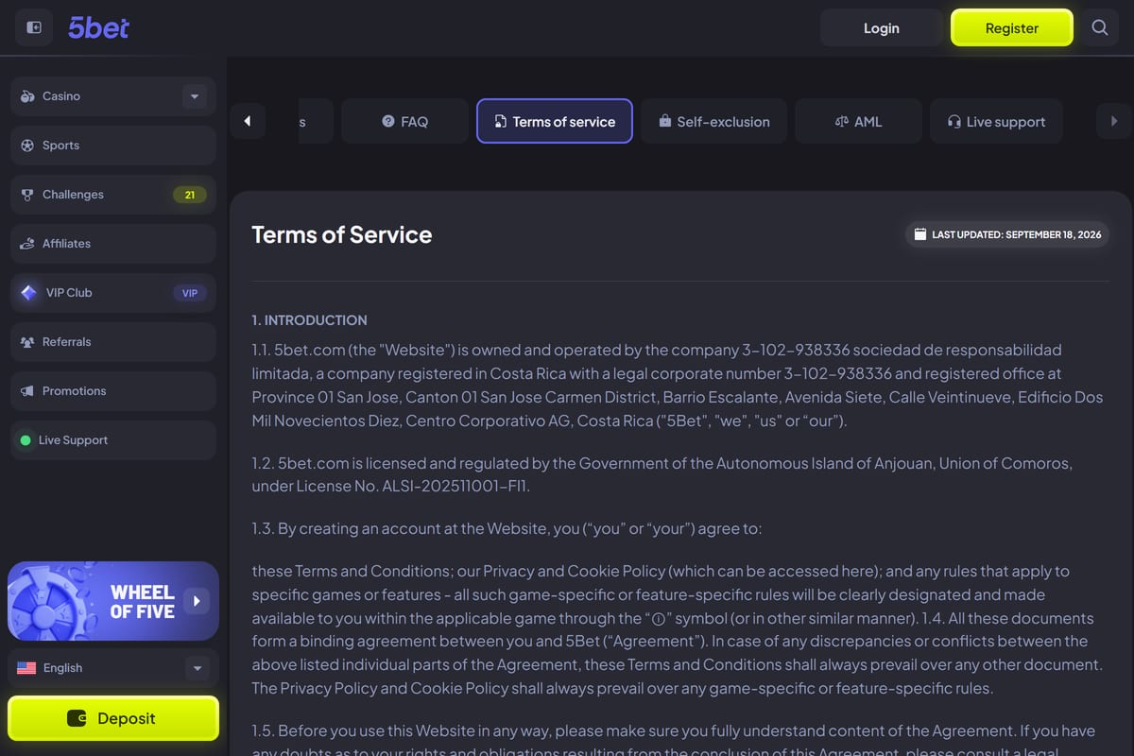Click the Register button
The height and width of the screenshot is (756, 1134).
[1012, 28]
